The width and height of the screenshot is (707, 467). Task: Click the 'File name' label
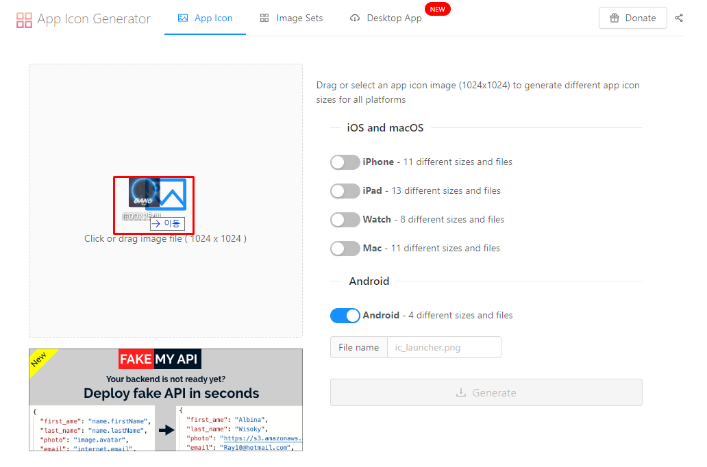click(358, 348)
